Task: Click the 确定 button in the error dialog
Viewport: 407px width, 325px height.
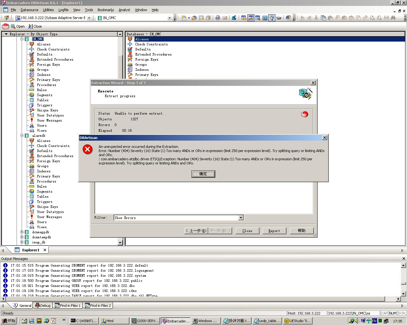Action: (203, 174)
